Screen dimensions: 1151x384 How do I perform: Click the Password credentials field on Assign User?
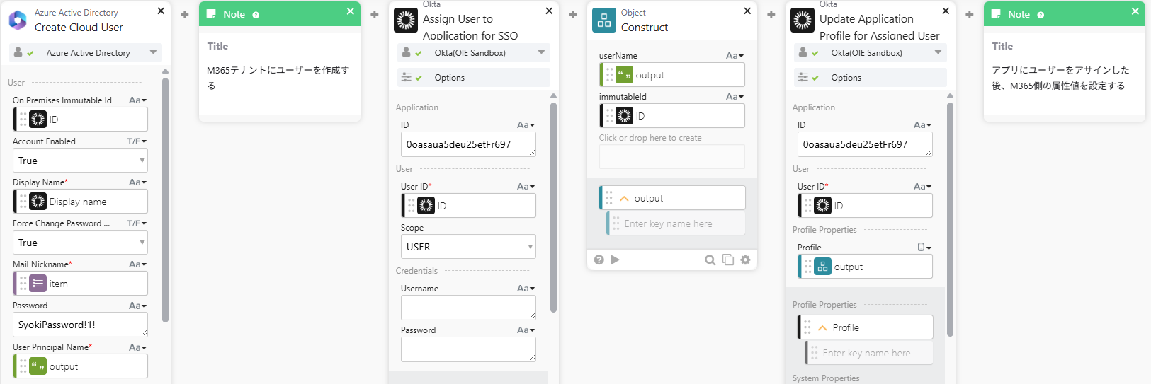[468, 349]
